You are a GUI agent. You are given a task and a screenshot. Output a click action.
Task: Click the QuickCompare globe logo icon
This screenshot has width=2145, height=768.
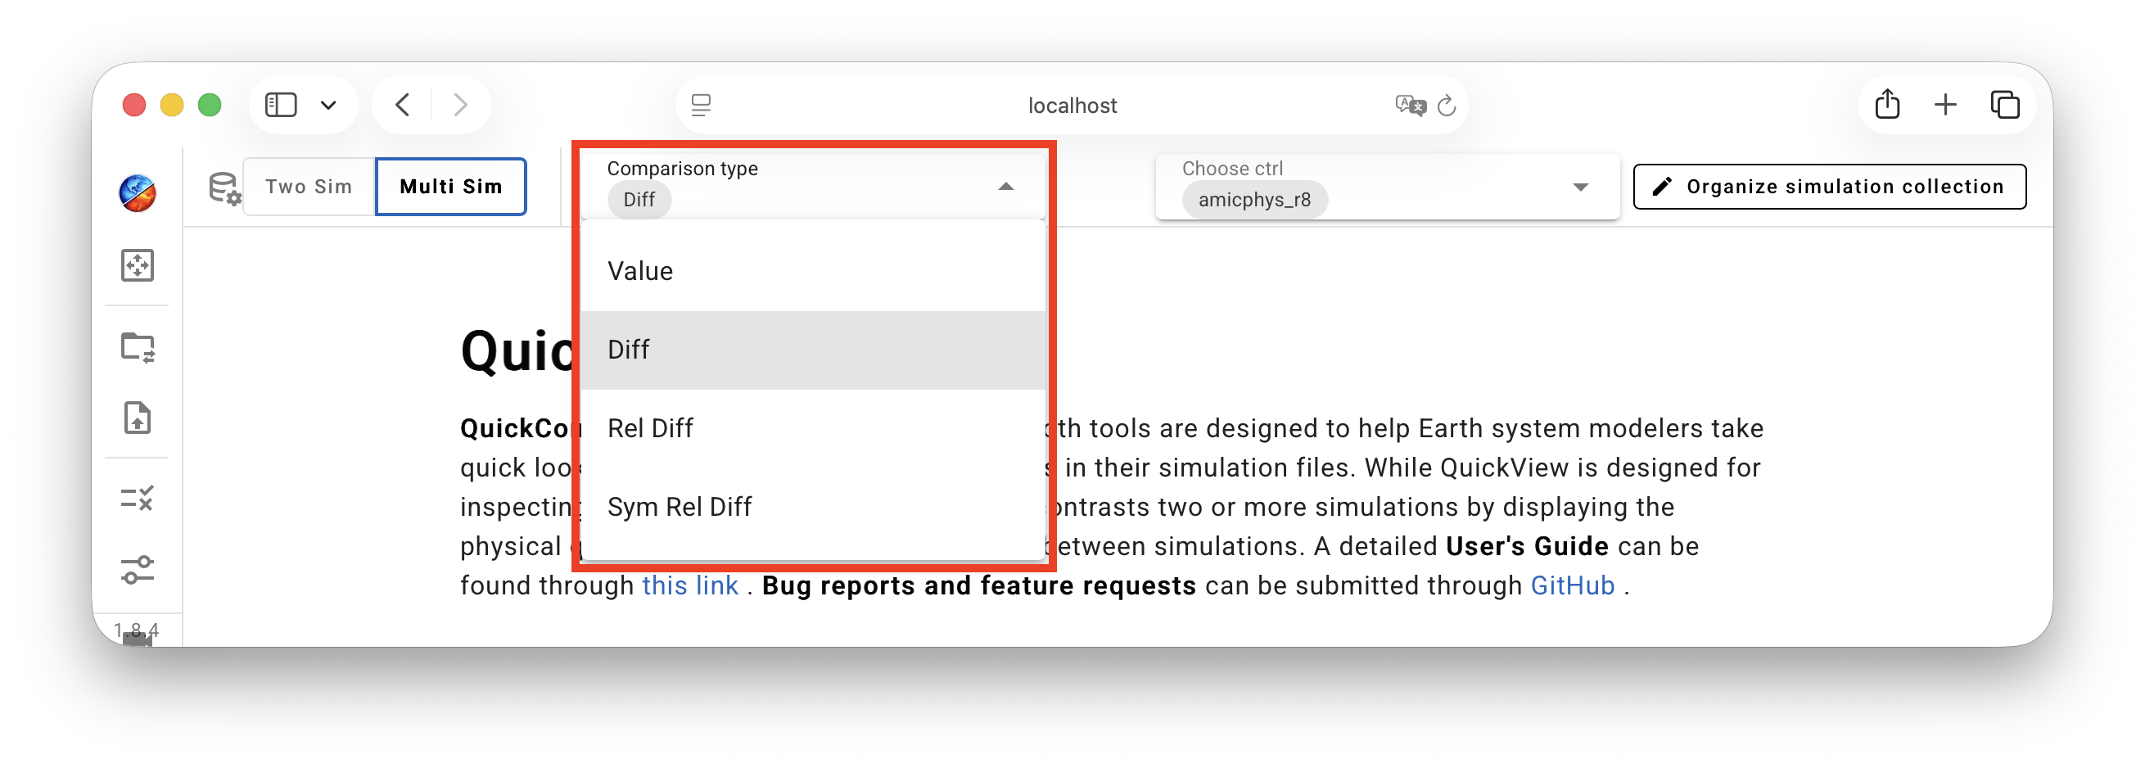click(138, 193)
